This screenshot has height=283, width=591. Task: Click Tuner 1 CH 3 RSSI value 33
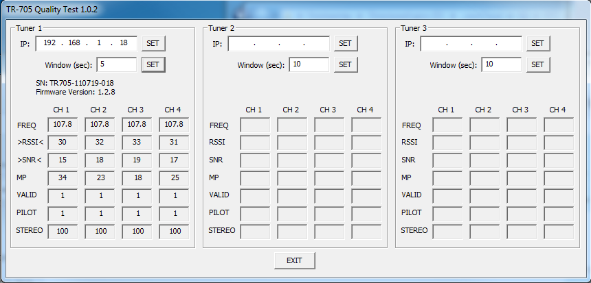(137, 143)
